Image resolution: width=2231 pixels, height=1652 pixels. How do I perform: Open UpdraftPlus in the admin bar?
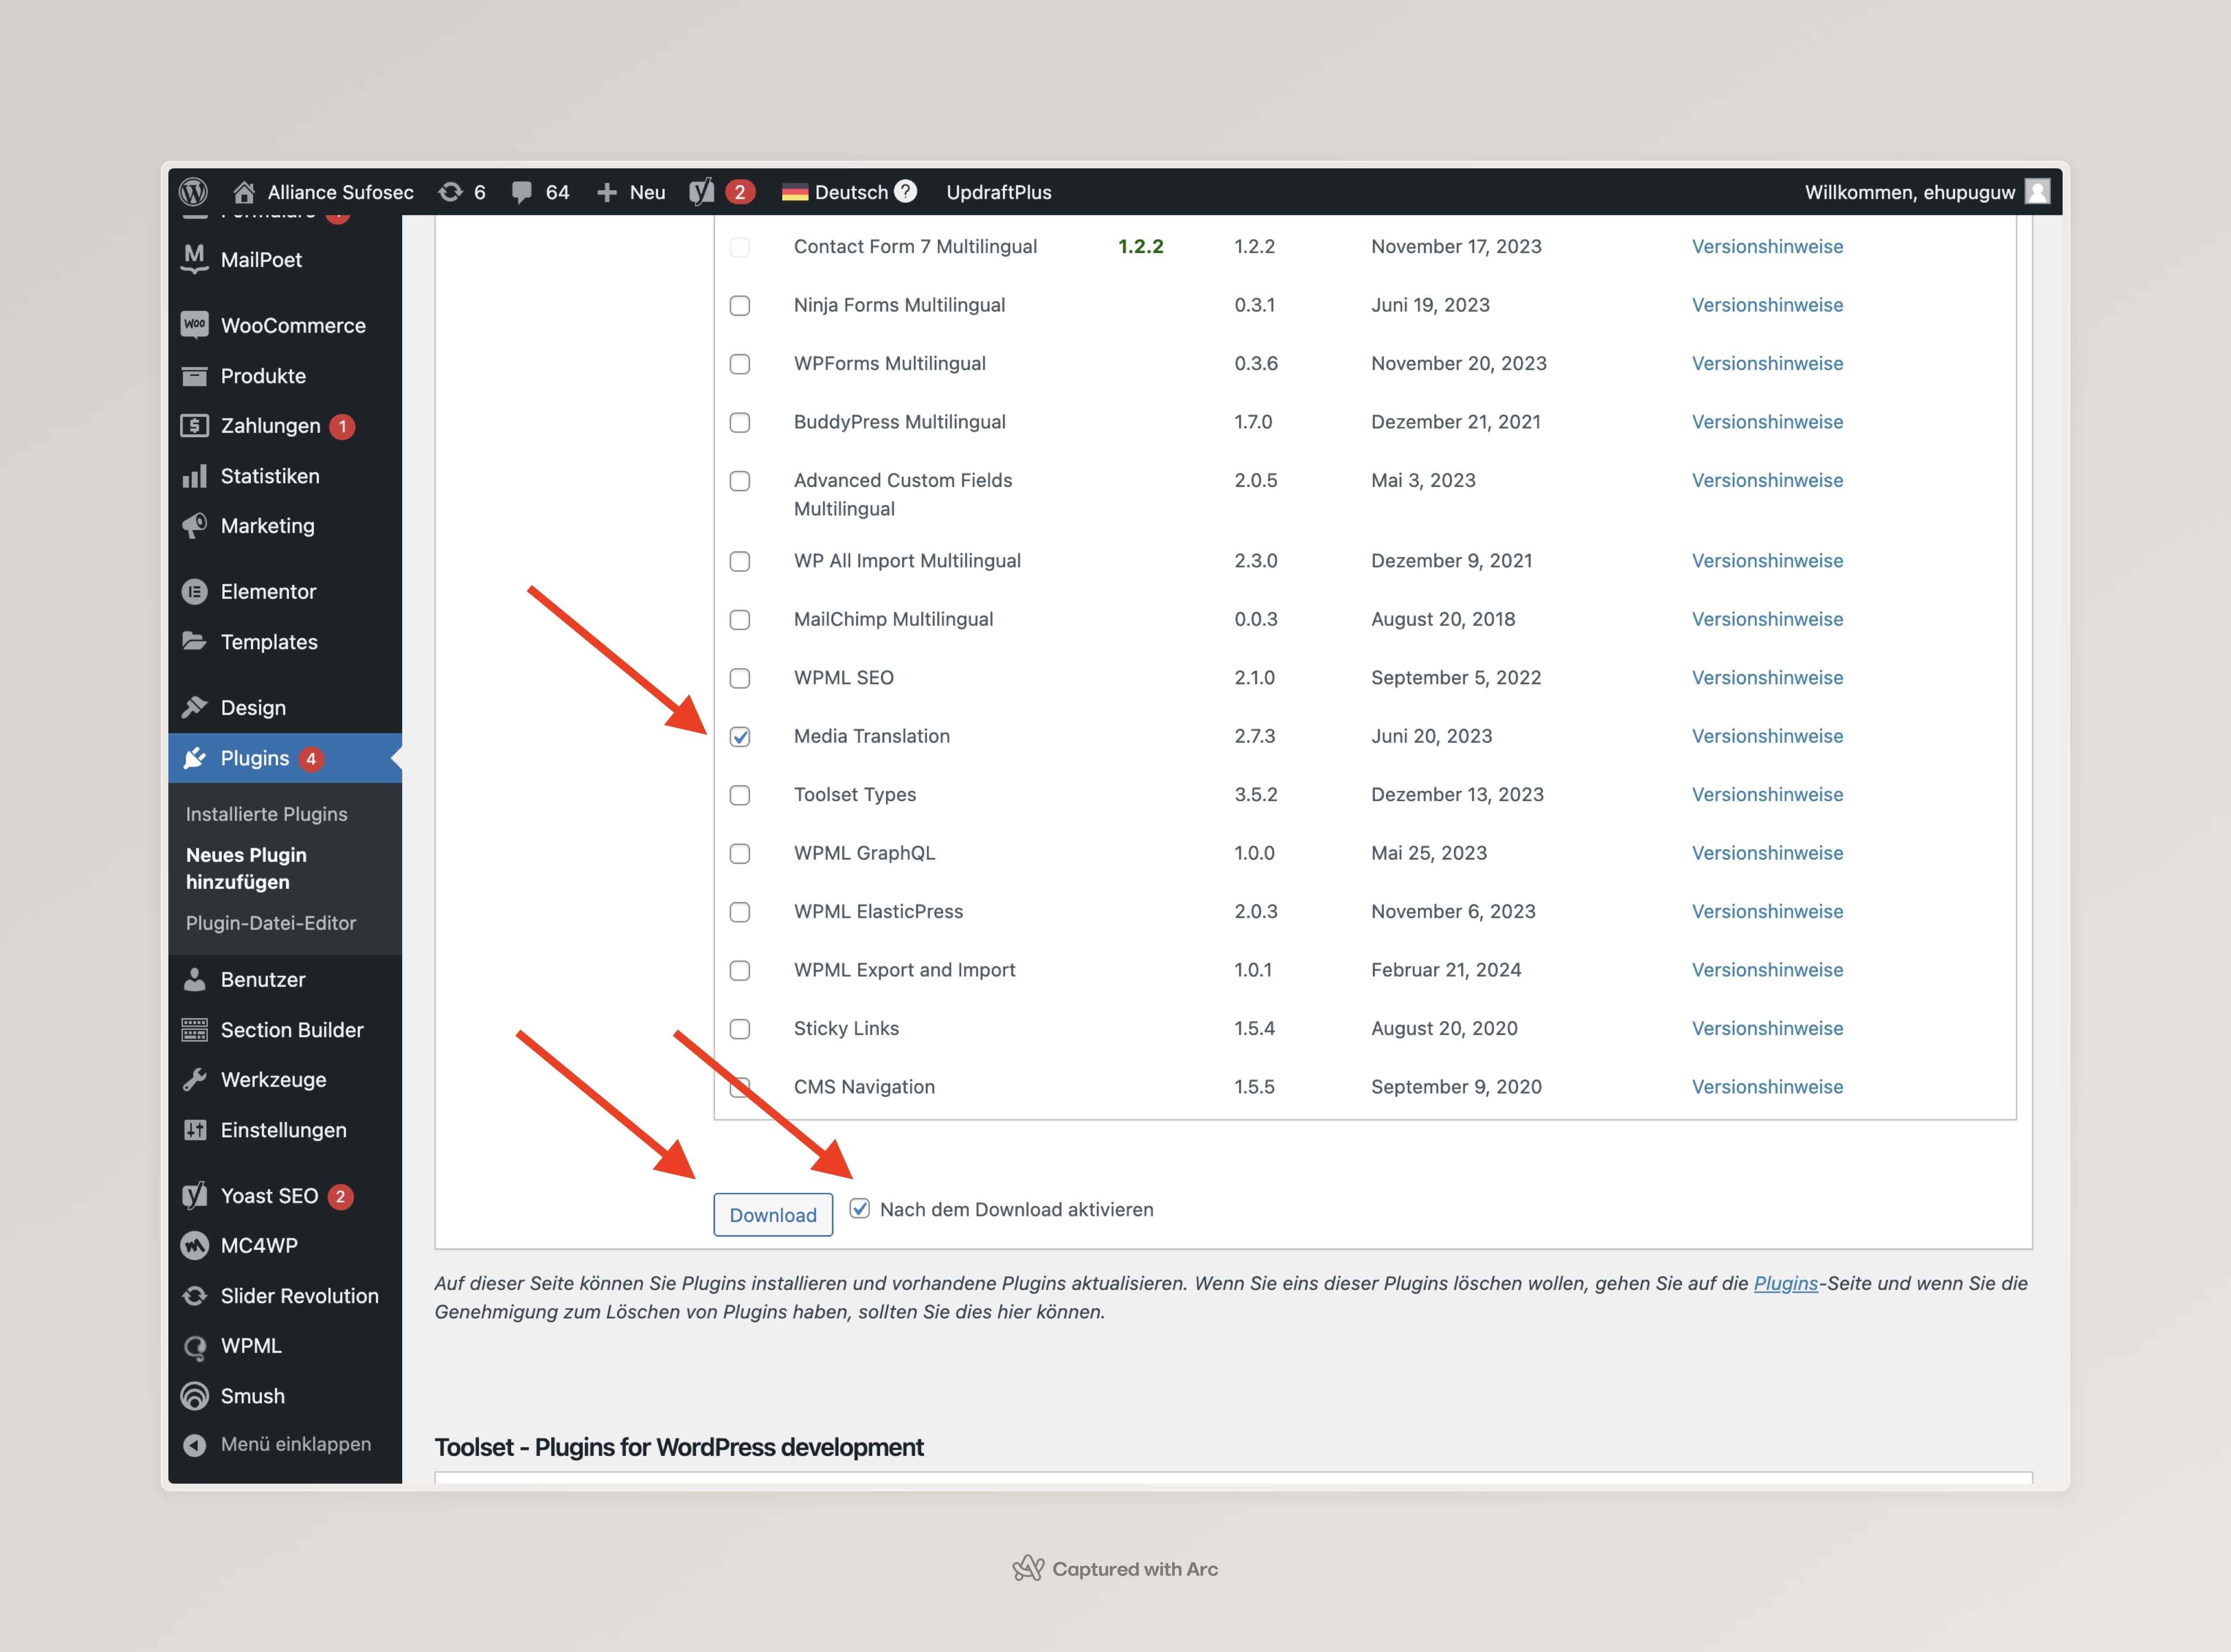coord(999,192)
